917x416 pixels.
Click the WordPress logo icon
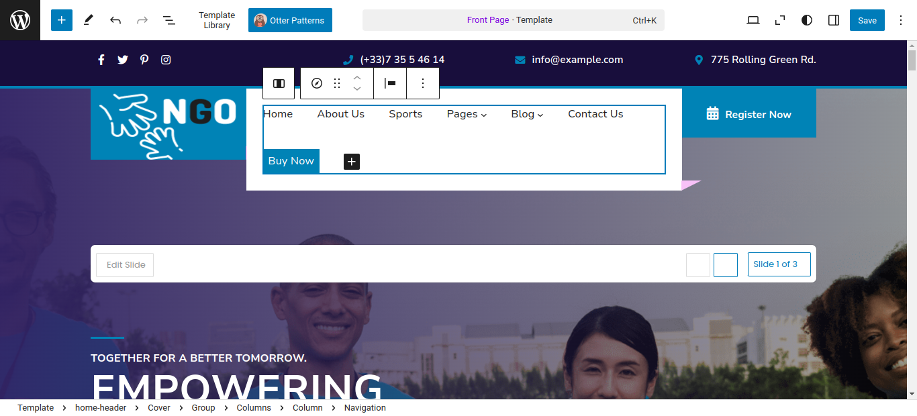[x=20, y=20]
